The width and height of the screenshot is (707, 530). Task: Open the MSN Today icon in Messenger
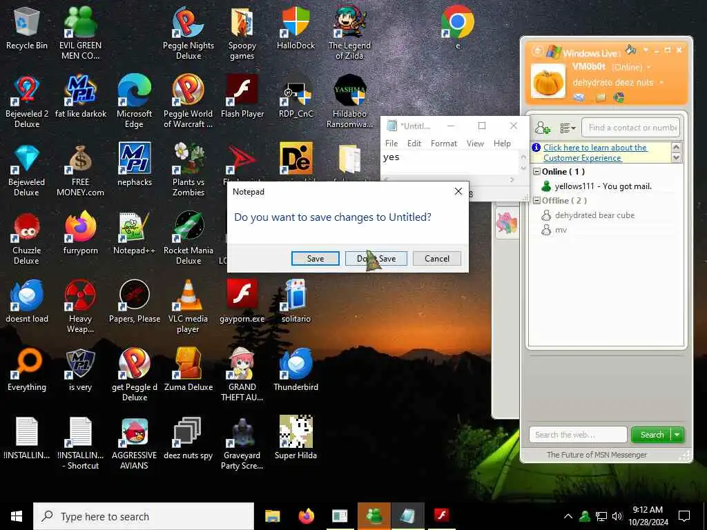[x=619, y=97]
